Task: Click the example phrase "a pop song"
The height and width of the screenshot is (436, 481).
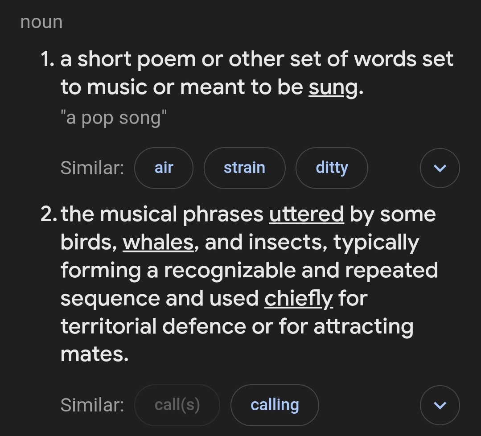Action: pos(114,118)
